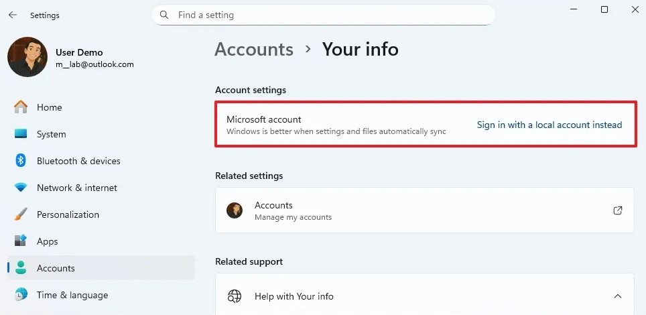Image resolution: width=646 pixels, height=315 pixels.
Task: Click the Help with Your info globe icon
Action: pyautogui.click(x=235, y=296)
